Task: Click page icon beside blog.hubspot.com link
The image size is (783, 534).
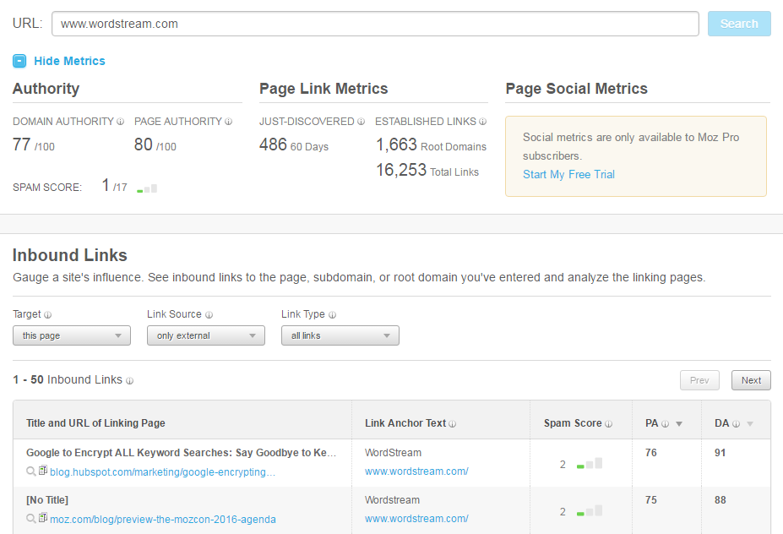Action: 43,470
